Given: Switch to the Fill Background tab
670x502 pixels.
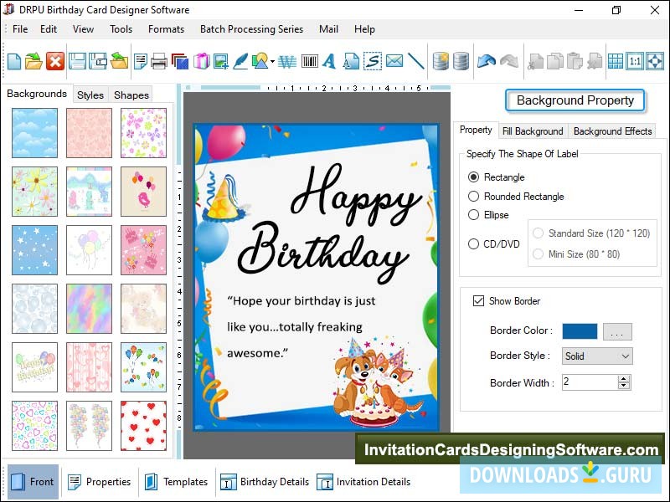Looking at the screenshot, I should (x=533, y=131).
